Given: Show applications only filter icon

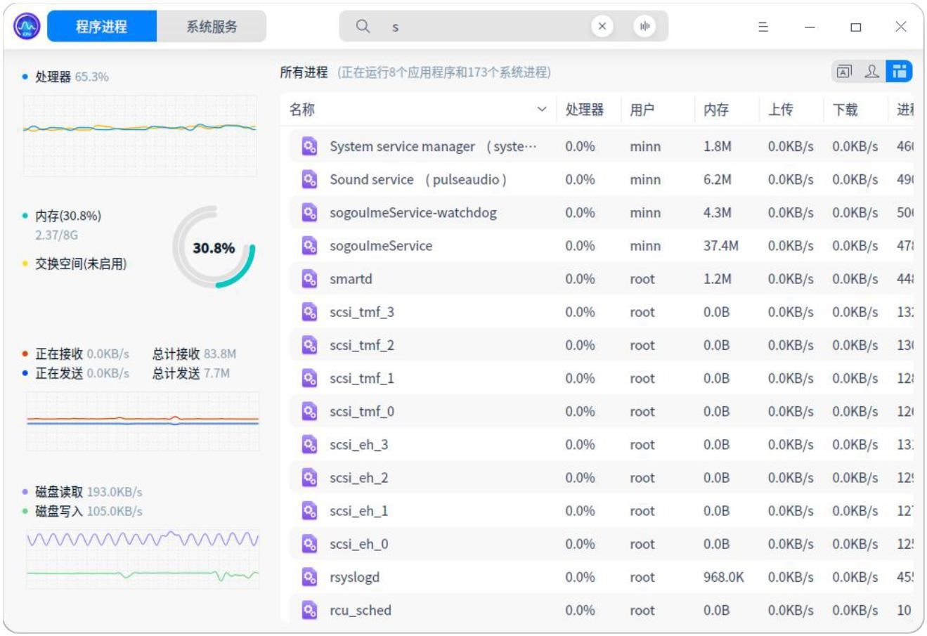Looking at the screenshot, I should point(844,71).
